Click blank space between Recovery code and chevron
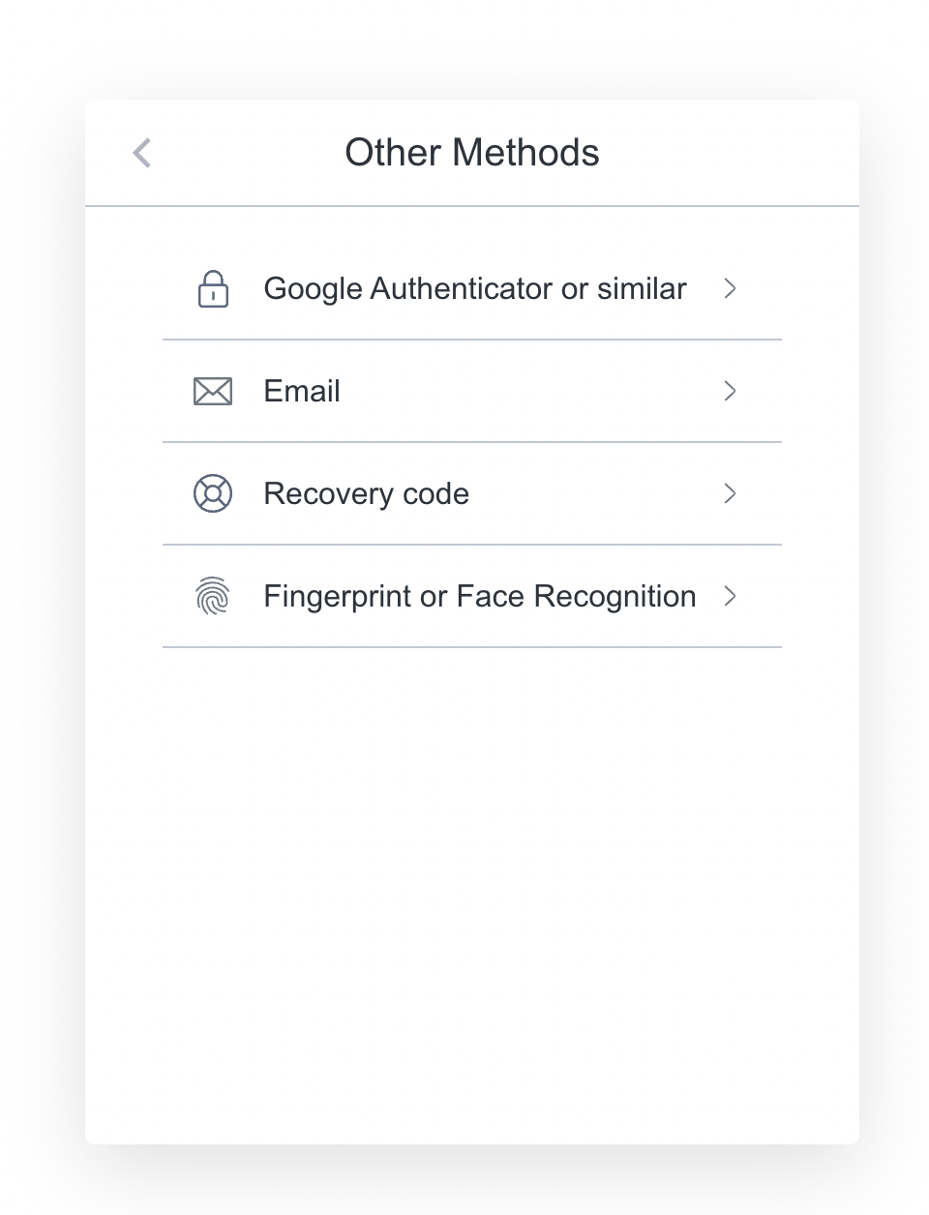The image size is (929, 1215). point(595,493)
